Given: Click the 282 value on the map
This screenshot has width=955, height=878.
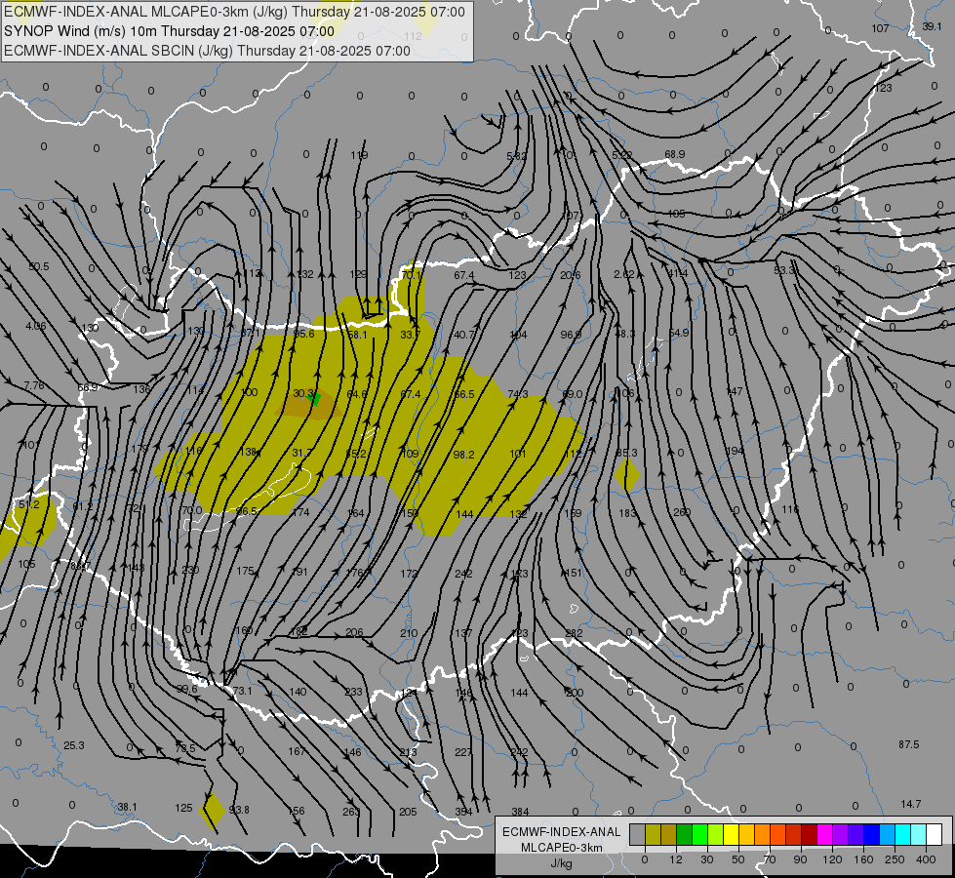Looking at the screenshot, I should pos(574,633).
